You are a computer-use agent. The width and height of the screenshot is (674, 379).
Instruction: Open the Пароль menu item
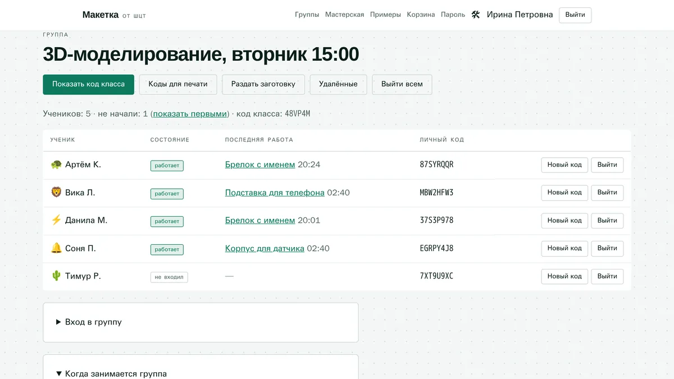coord(453,15)
